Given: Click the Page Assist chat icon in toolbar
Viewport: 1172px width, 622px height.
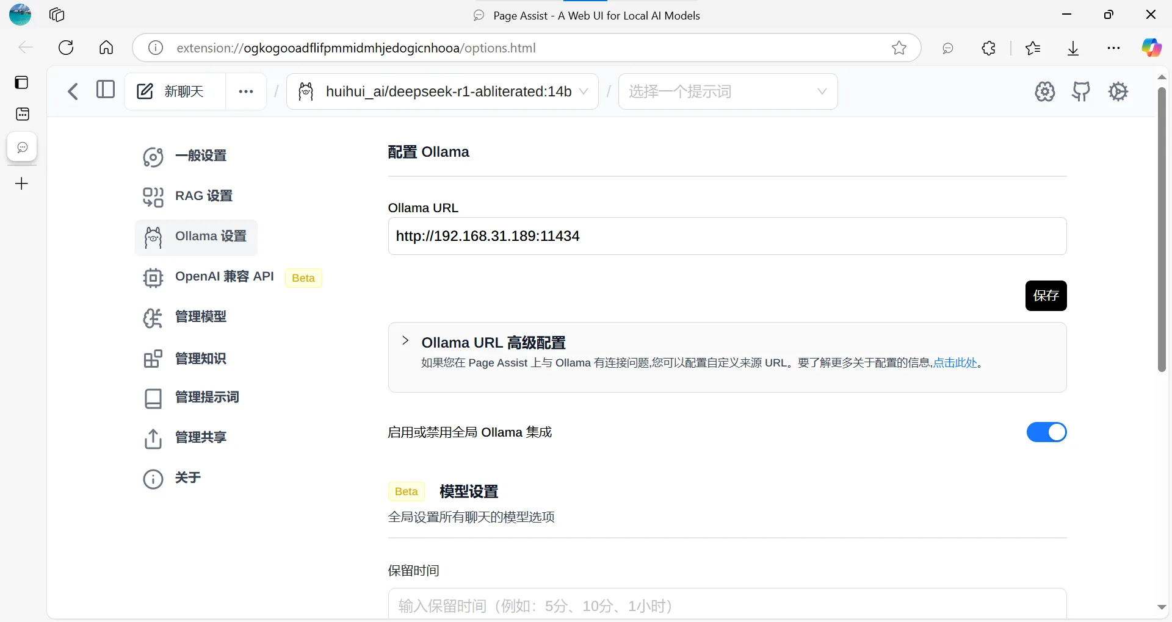Looking at the screenshot, I should pos(947,48).
